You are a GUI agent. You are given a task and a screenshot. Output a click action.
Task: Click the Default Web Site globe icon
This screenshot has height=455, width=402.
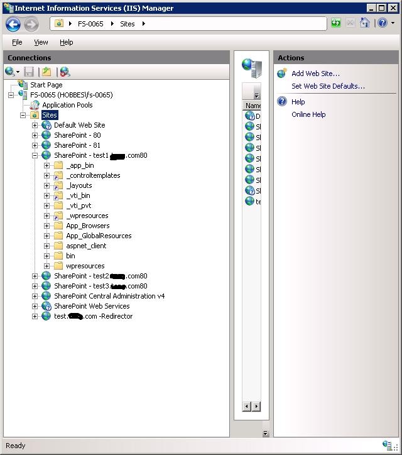(46, 125)
